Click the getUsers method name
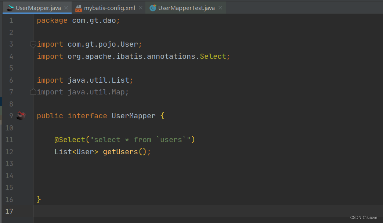This screenshot has height=223, width=383. point(120,152)
